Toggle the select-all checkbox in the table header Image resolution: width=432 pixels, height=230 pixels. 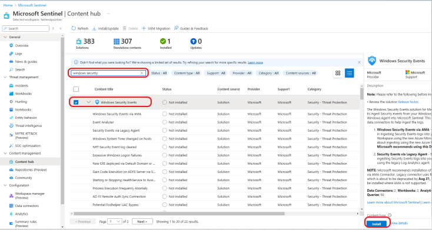click(76, 89)
